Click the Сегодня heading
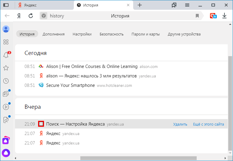Screen dimensions: 233x161 (35, 53)
